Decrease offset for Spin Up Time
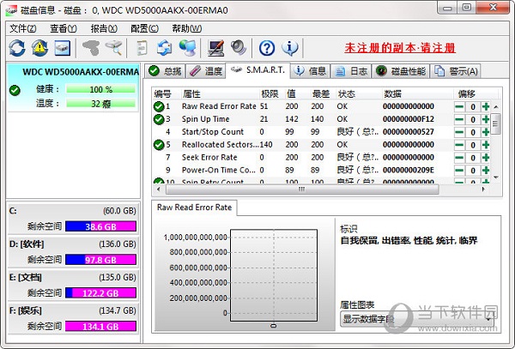The width and height of the screenshot is (515, 349). tap(459, 119)
